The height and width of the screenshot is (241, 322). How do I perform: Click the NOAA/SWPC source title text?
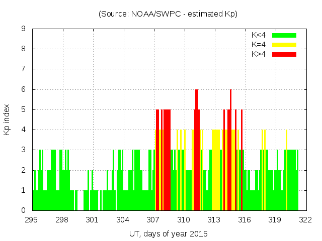(168, 14)
